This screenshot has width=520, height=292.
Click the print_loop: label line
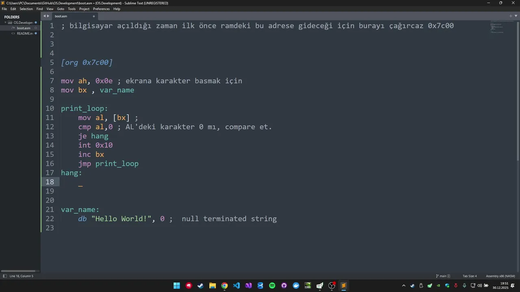[84, 108]
